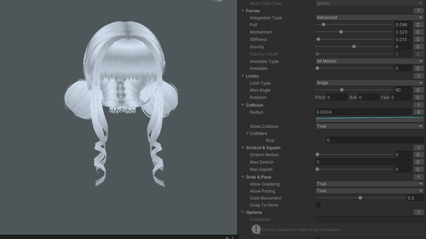The image size is (426, 239).
Task: Click the Stretch Motion slider handle
Action: click(x=317, y=154)
